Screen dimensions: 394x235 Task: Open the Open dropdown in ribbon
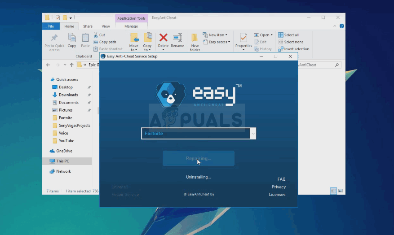point(263,35)
